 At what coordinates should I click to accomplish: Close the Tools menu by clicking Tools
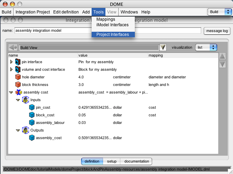coord(99,12)
